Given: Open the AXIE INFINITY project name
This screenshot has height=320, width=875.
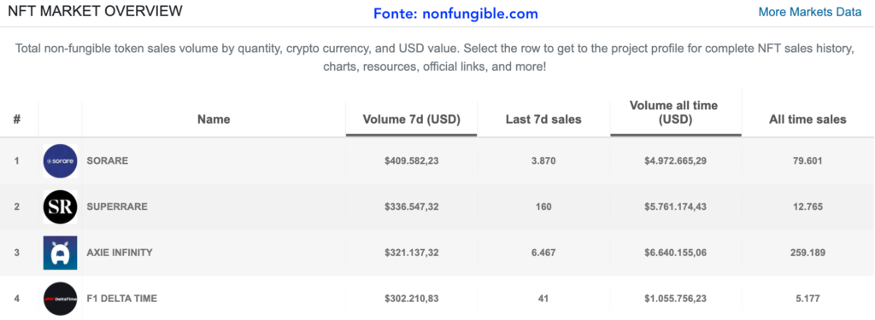Looking at the screenshot, I should (120, 253).
